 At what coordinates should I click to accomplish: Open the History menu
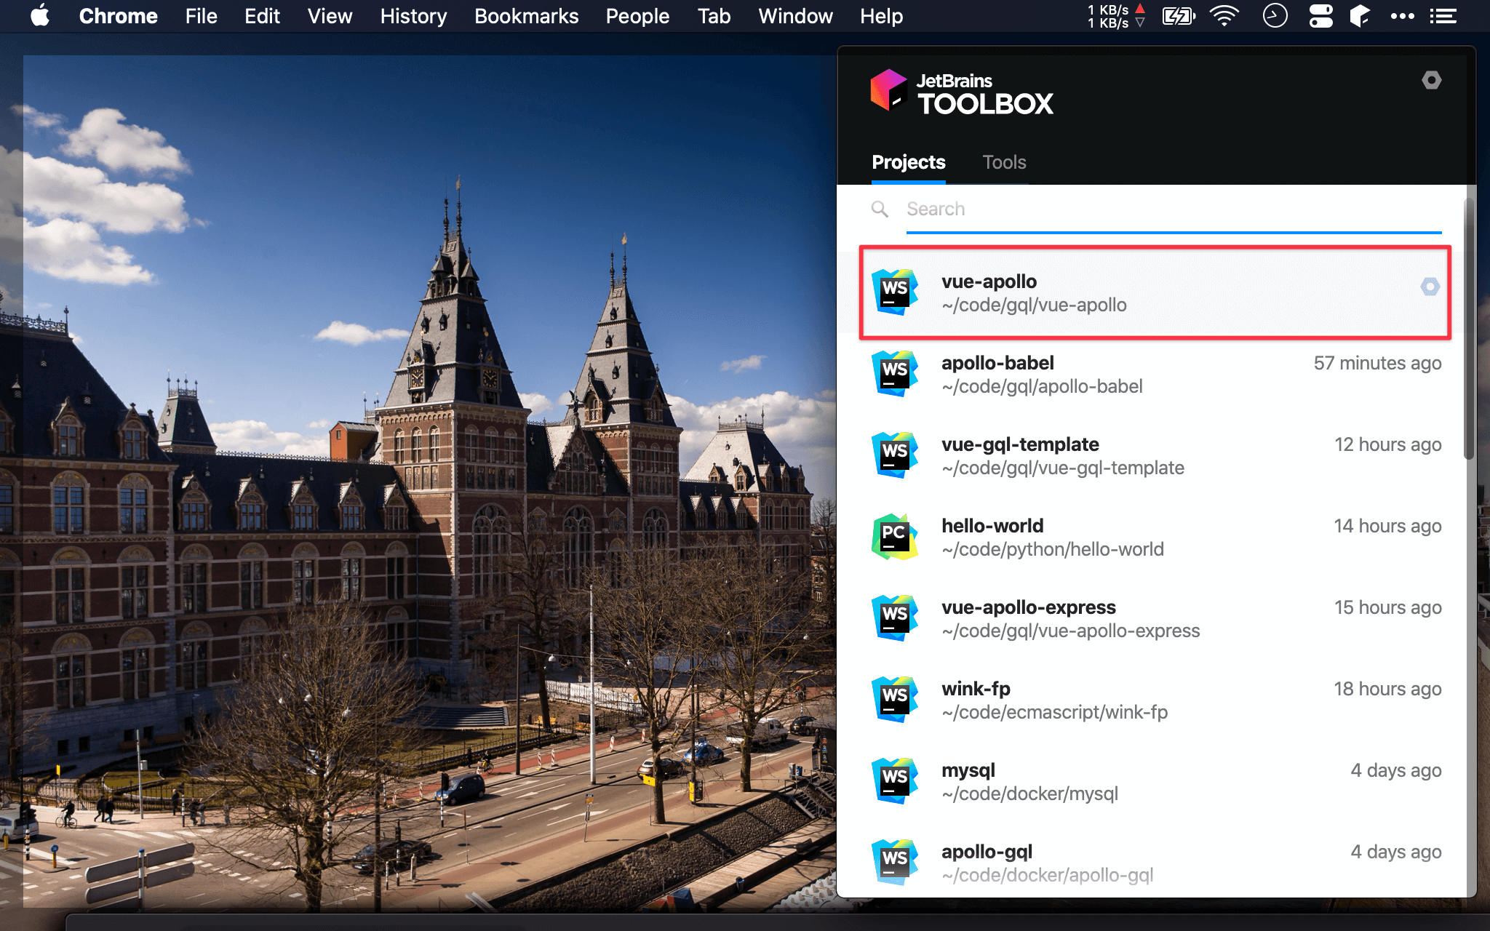413,16
